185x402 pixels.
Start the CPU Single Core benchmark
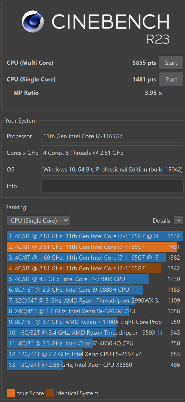pyautogui.click(x=171, y=79)
